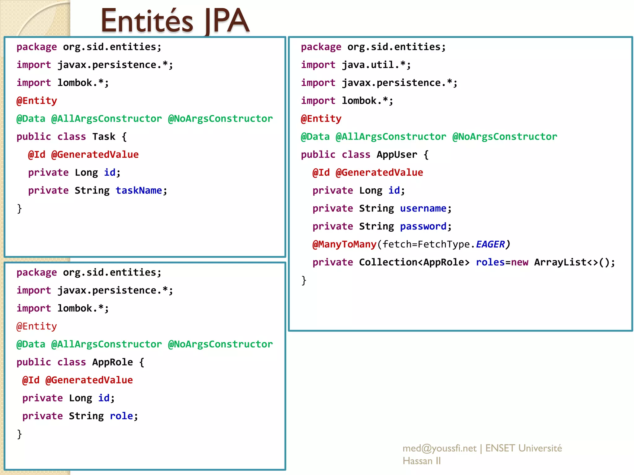Select 'private Long id;' in the Task class
This screenshot has height=475, width=634.
[74, 173]
